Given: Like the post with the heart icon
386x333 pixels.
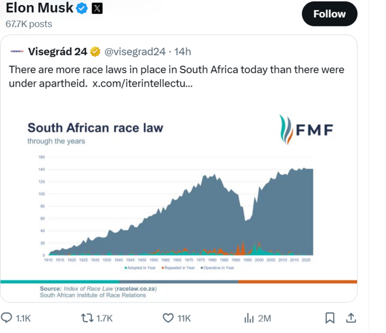Looking at the screenshot, I should [169, 318].
